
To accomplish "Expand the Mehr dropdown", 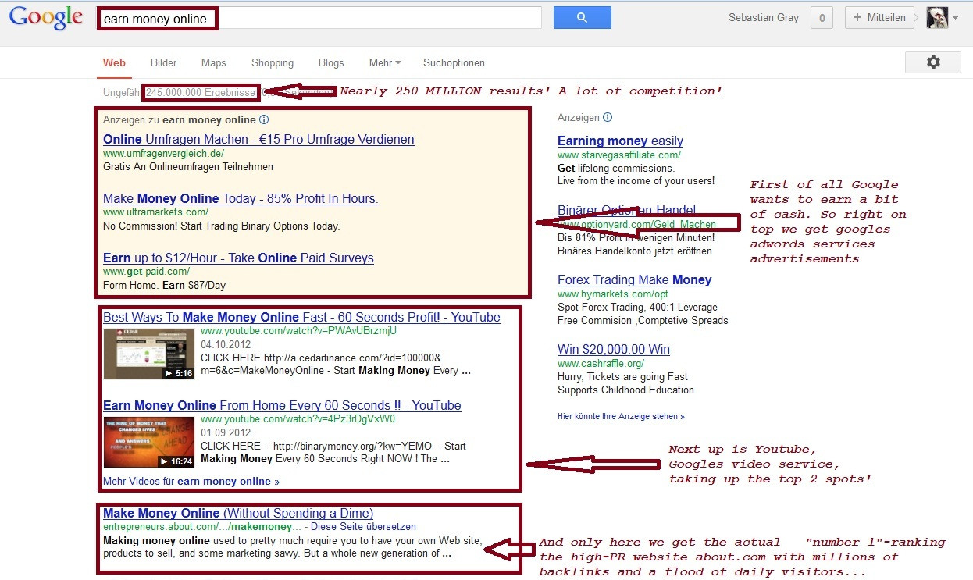I will click(x=385, y=62).
